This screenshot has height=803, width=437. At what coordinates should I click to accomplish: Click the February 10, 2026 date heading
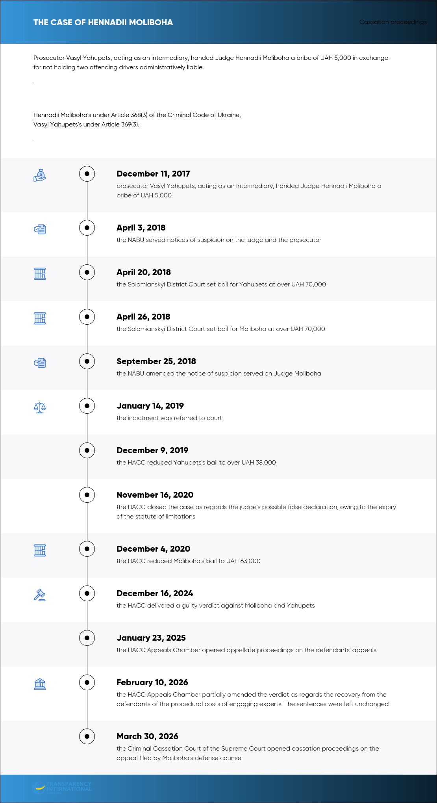152,682
